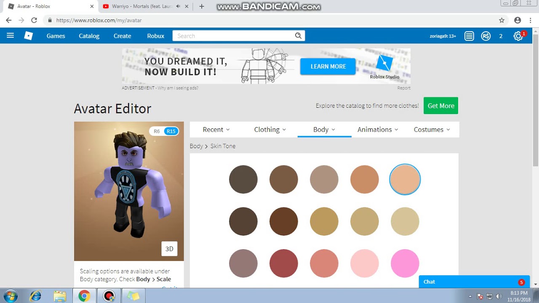Reload the page with refresh icon

(34, 20)
